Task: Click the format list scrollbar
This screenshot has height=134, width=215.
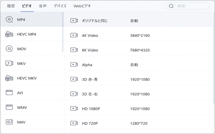Action: coord(63,32)
